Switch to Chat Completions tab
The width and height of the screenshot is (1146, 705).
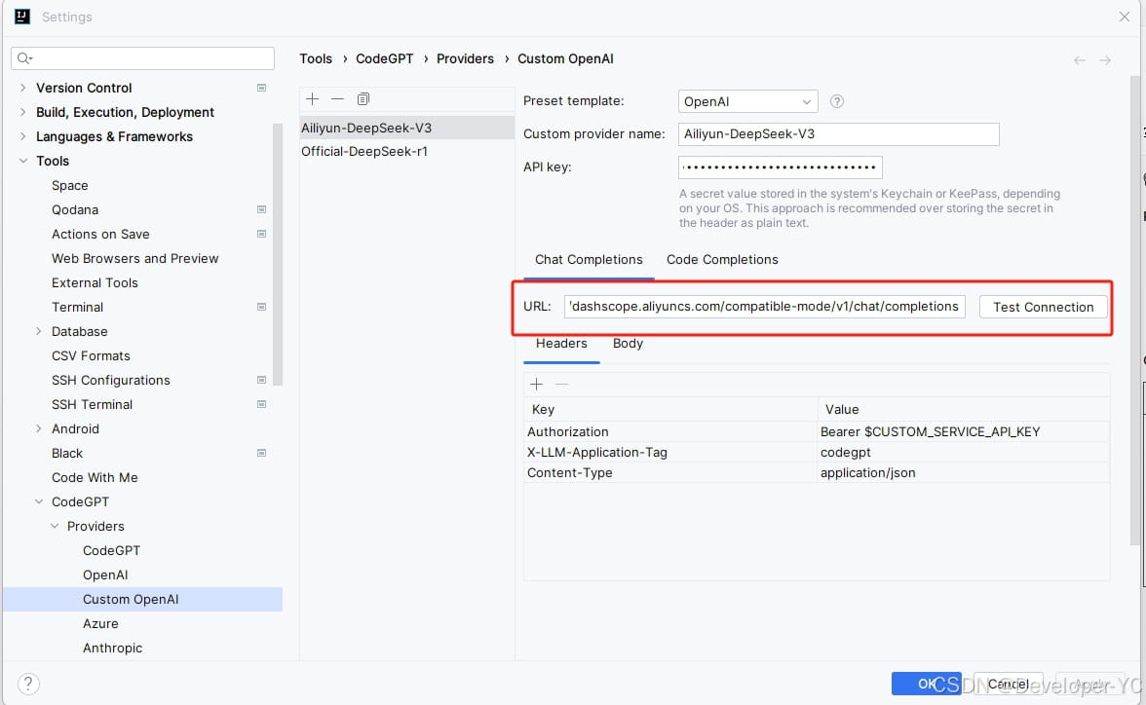click(589, 259)
